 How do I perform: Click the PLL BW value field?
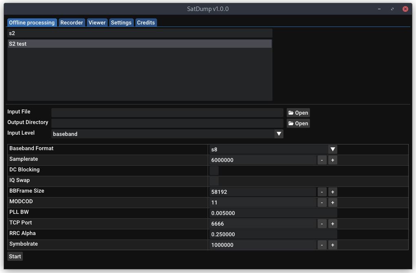click(273, 213)
